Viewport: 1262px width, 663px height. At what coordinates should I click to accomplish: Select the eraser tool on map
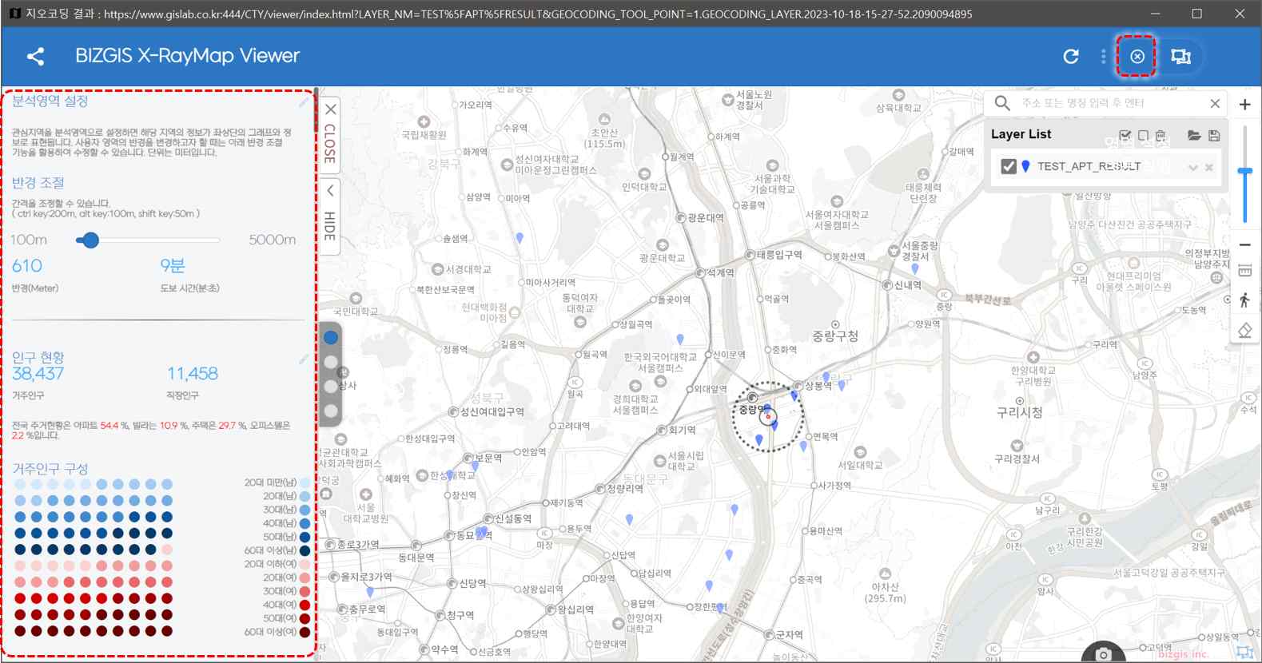tap(1244, 330)
